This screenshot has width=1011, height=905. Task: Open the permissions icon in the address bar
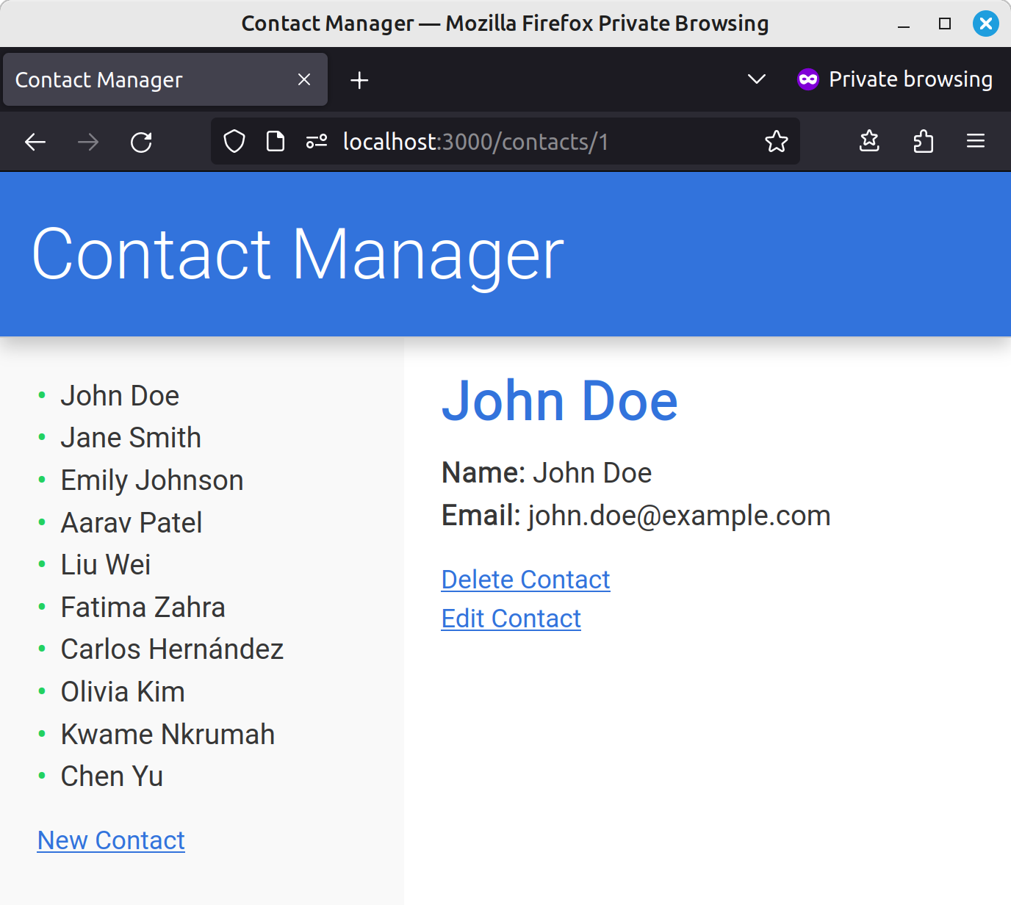(317, 141)
